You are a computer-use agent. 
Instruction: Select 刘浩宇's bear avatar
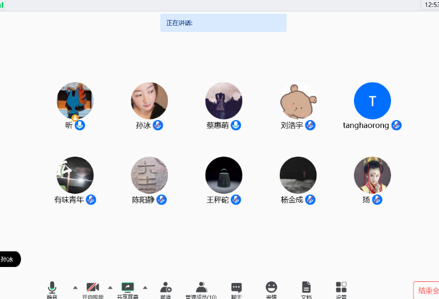pos(298,101)
